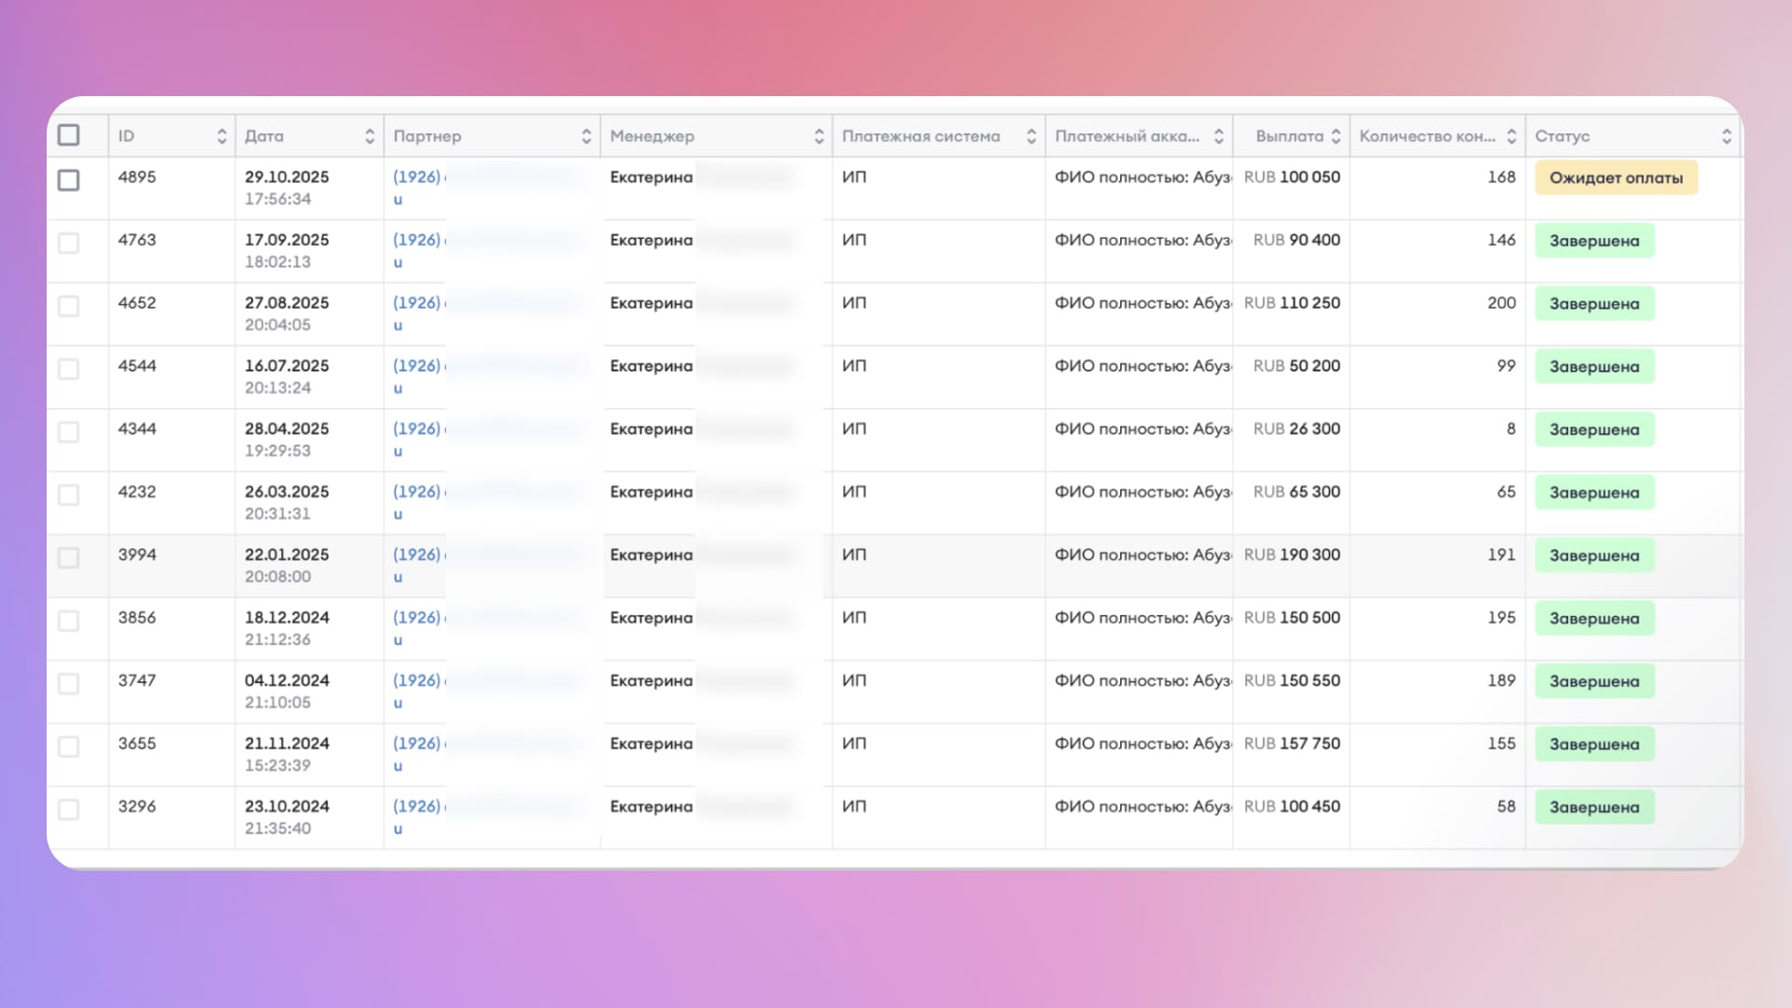Click Выплата column sort icon

pyautogui.click(x=1336, y=136)
